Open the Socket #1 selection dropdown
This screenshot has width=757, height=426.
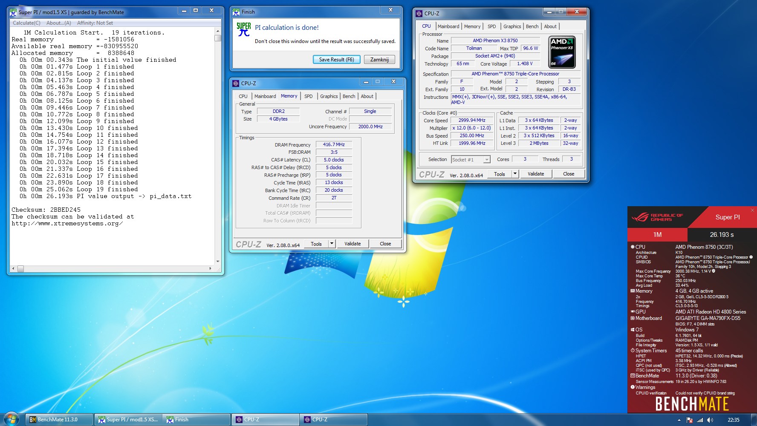tap(487, 160)
